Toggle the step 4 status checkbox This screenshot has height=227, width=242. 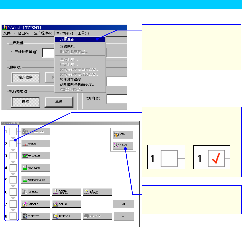13,168
